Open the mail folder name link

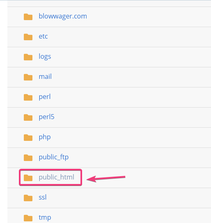pos(45,76)
